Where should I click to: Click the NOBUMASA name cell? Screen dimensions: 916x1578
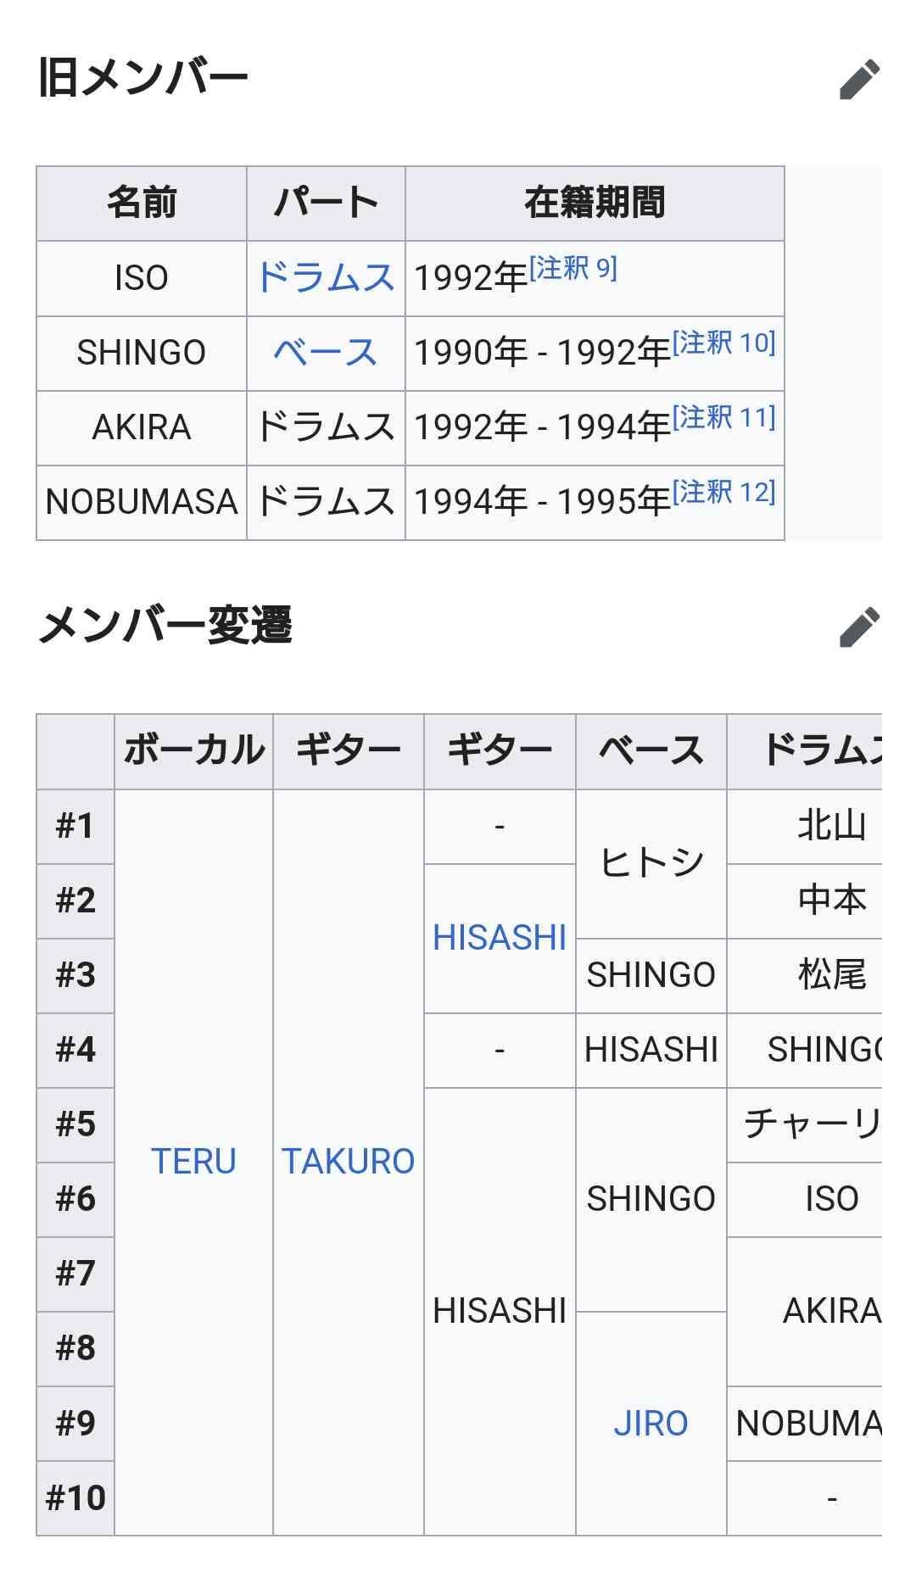pos(142,502)
